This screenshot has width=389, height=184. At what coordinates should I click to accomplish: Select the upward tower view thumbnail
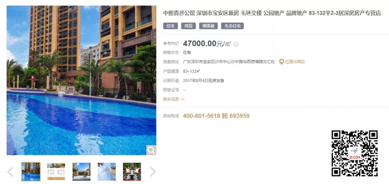point(106,172)
